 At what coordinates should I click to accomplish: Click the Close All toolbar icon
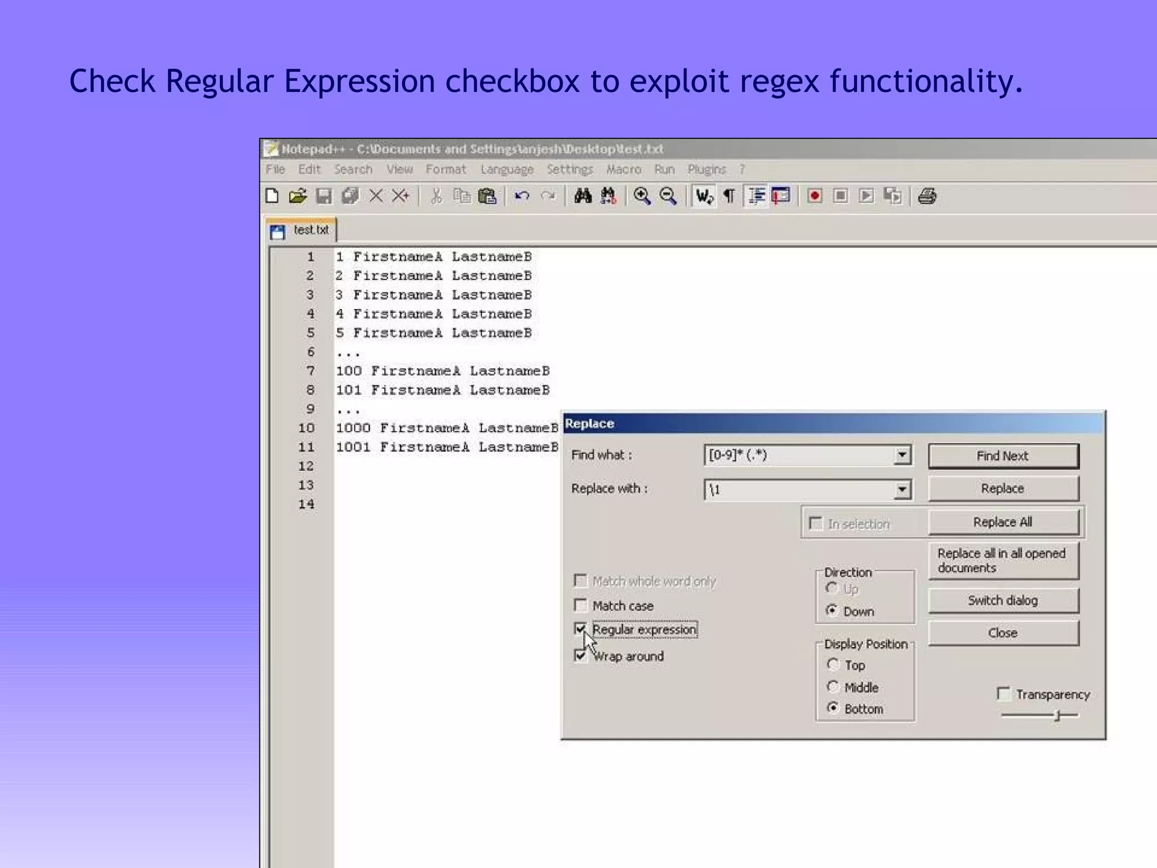point(401,196)
